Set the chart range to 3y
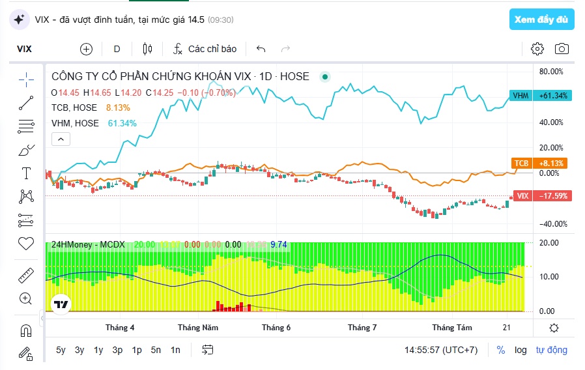This screenshot has height=370, width=585. (79, 350)
